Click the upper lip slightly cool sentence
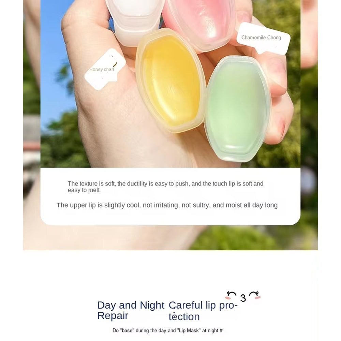 [x=167, y=205]
